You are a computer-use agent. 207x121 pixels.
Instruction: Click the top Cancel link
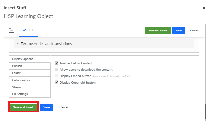click(194, 30)
